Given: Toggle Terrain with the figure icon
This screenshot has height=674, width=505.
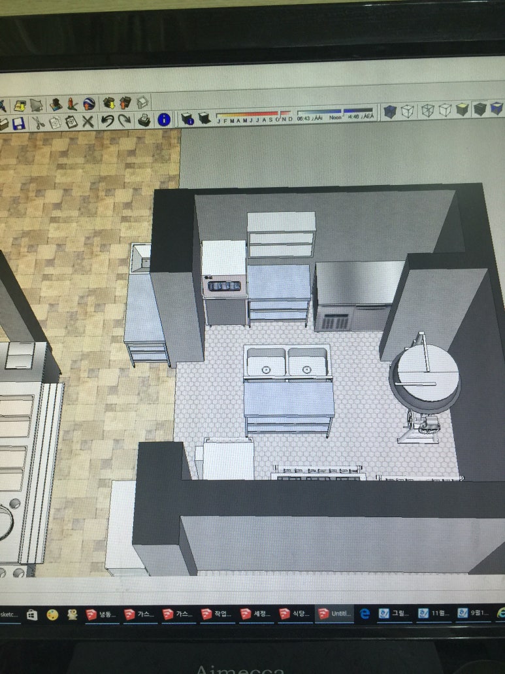Looking at the screenshot, I should 72,104.
